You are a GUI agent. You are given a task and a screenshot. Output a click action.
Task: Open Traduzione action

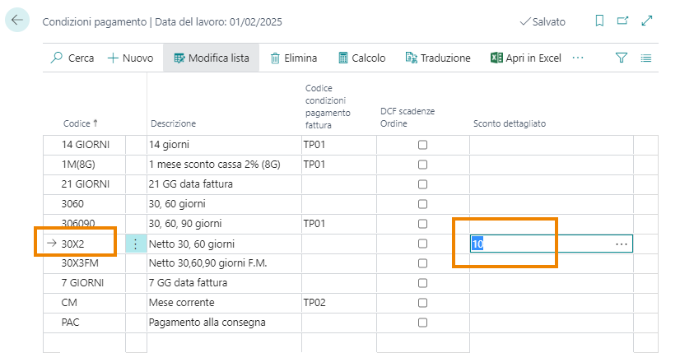[x=438, y=58]
